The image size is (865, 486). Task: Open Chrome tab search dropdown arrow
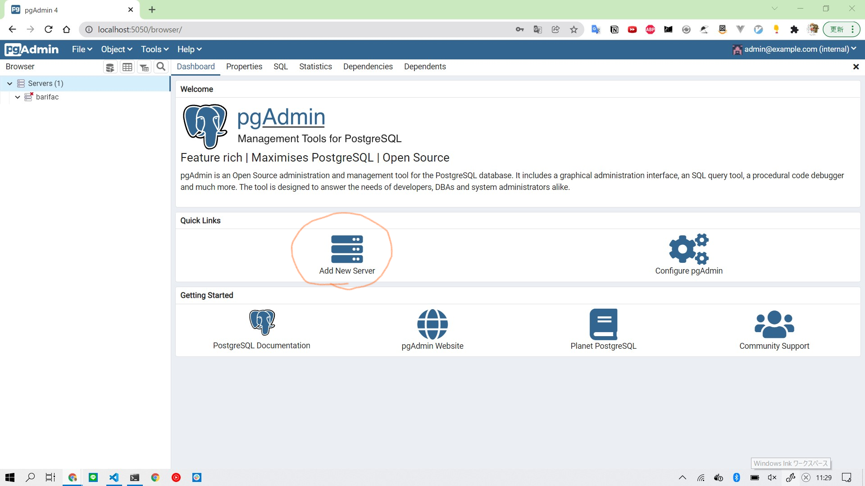(774, 9)
